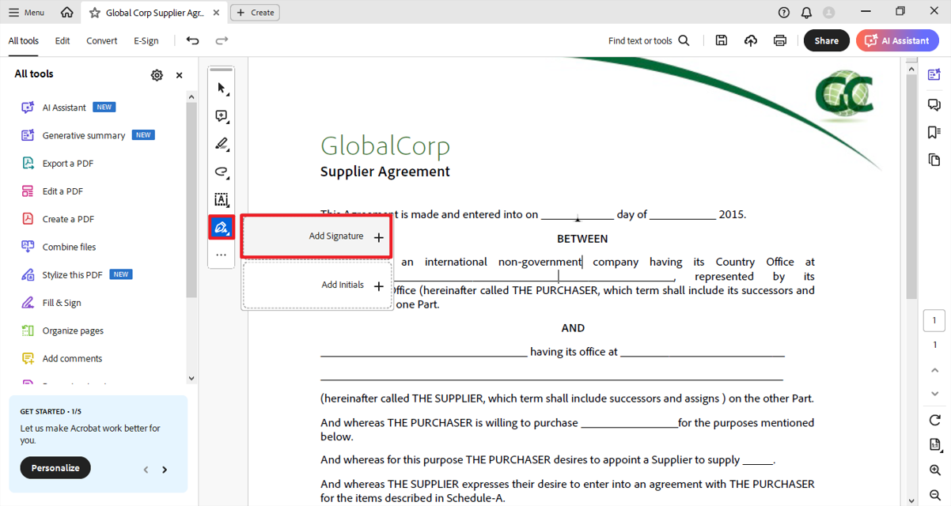This screenshot has width=951, height=506.
Task: Open the AI Assistant button in header
Action: tap(897, 40)
